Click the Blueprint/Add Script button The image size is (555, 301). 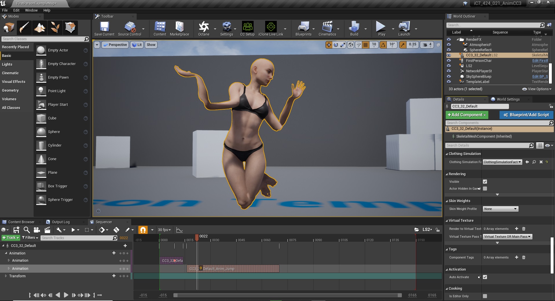526,115
